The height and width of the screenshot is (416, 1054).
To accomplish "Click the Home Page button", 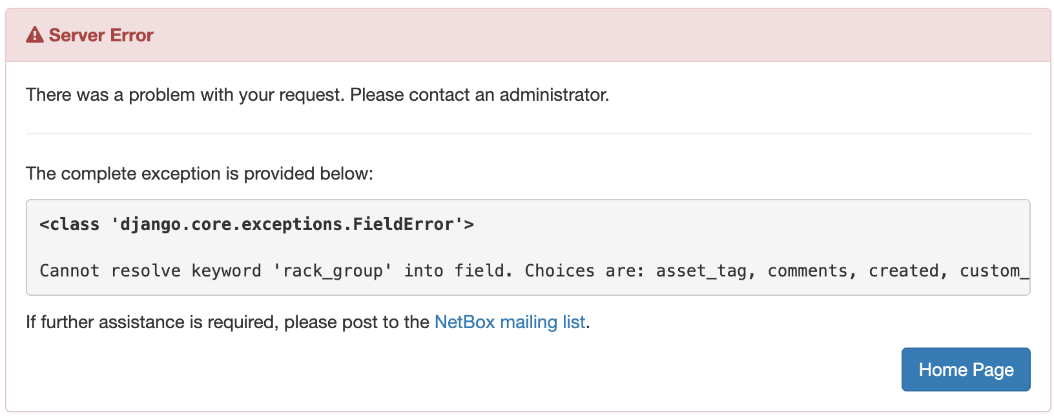I will (966, 369).
